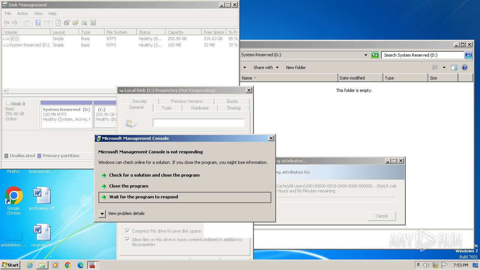This screenshot has height=270, width=480.
Task: Choose Wait for the program to respond
Action: 184,197
